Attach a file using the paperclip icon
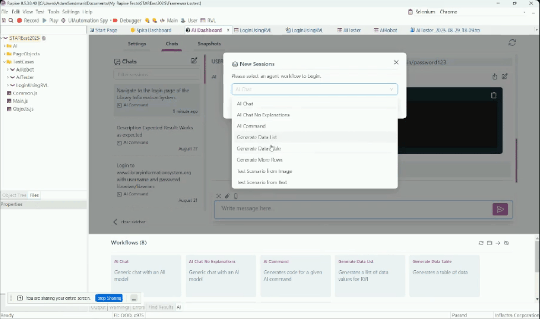540x319 pixels. pyautogui.click(x=227, y=196)
